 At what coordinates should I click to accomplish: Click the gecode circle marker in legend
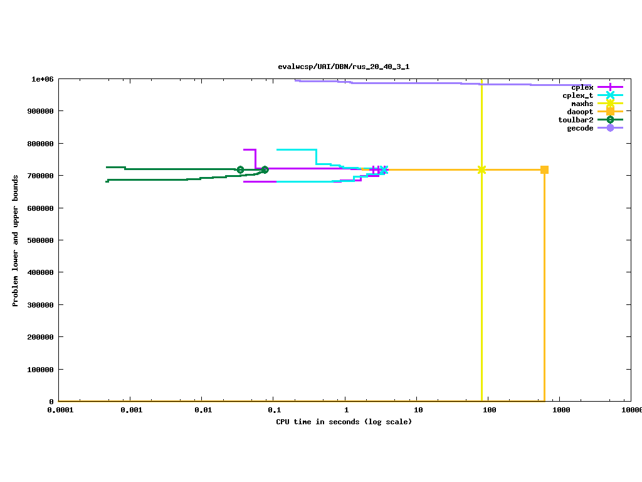pos(610,128)
